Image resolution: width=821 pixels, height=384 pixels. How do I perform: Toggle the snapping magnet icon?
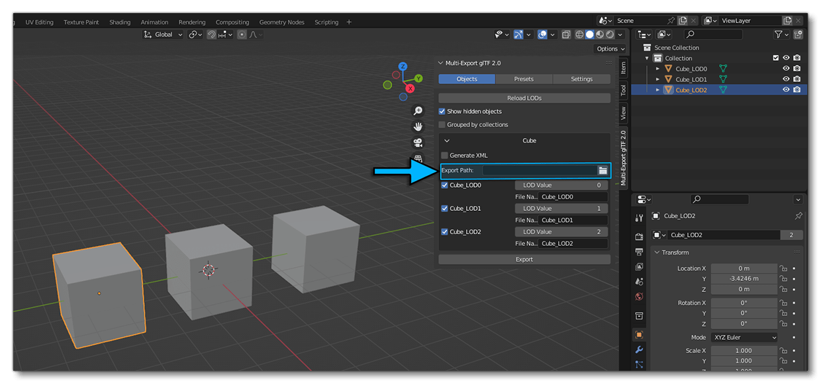[x=212, y=34]
